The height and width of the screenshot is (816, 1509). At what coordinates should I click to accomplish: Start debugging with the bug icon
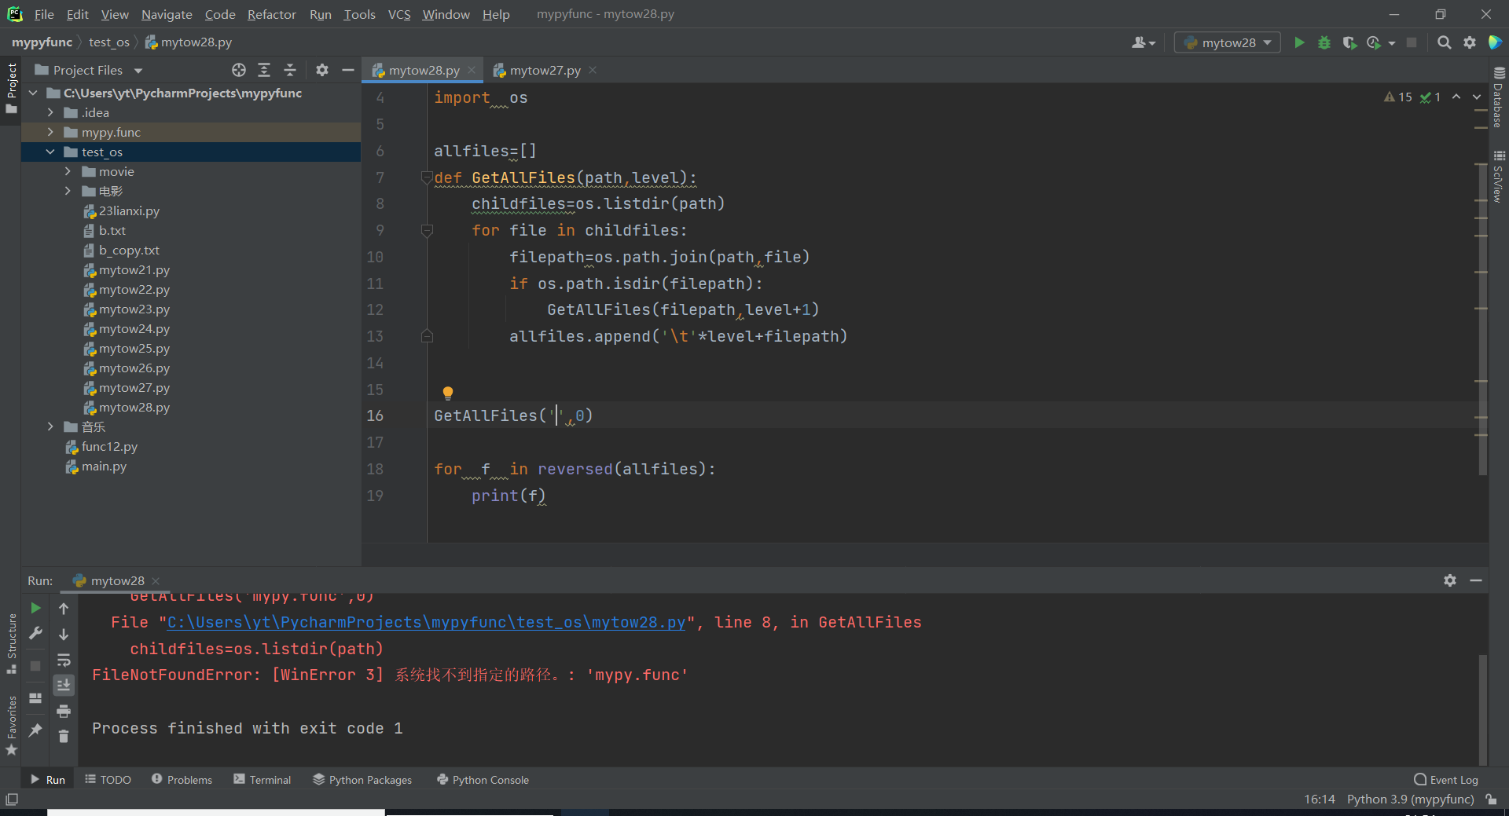coord(1324,42)
